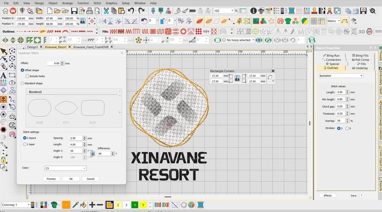Screen dimensions: 382x212
Task: Select Offset shape radio button
Action: click(22, 70)
